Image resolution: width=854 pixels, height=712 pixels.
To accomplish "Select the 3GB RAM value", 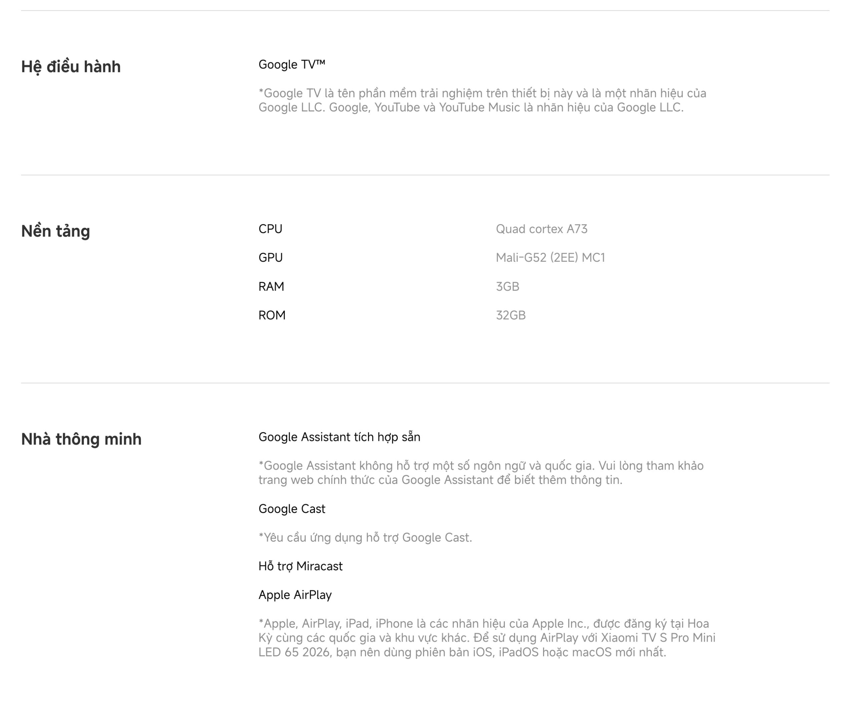I will (507, 286).
